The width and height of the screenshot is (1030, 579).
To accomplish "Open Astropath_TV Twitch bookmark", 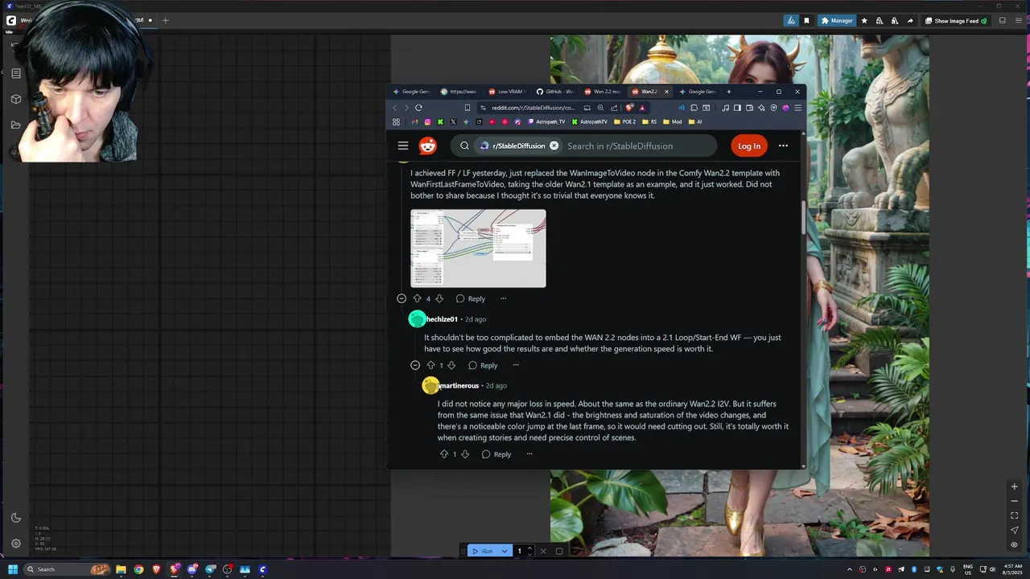I will 546,122.
